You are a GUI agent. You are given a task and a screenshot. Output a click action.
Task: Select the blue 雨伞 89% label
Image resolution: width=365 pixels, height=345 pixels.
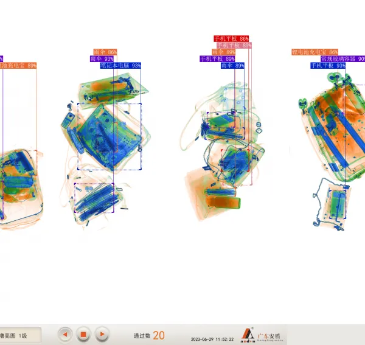click(232, 66)
